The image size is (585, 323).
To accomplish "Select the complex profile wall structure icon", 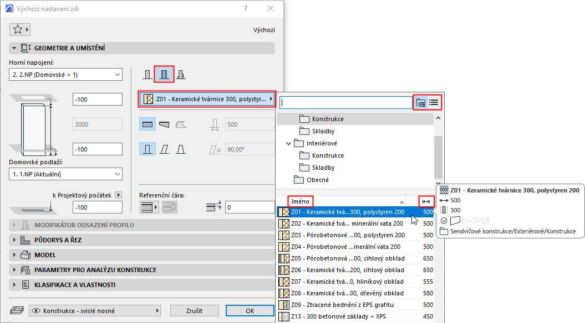I will pos(181,75).
